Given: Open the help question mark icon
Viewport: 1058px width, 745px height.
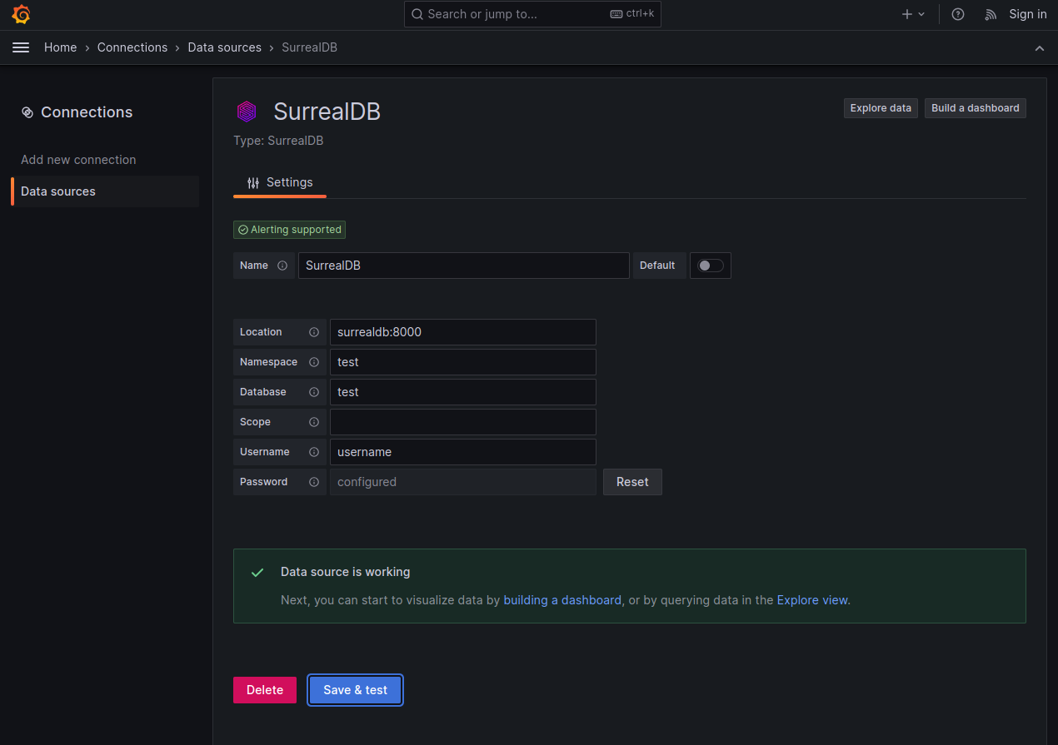Looking at the screenshot, I should [958, 14].
